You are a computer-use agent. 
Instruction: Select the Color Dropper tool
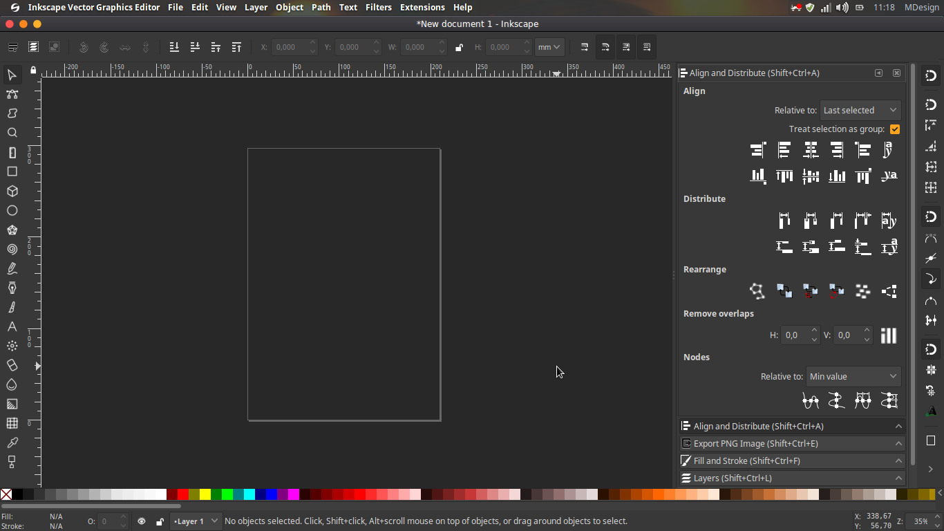12,442
